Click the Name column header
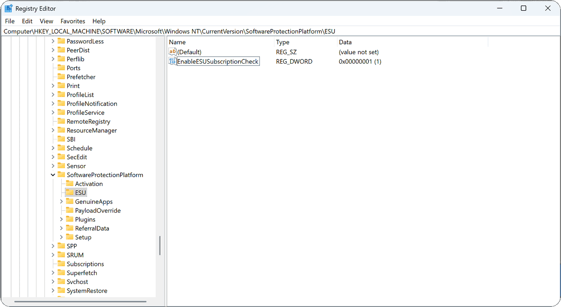Screen dimensions: 561x307 [178, 42]
